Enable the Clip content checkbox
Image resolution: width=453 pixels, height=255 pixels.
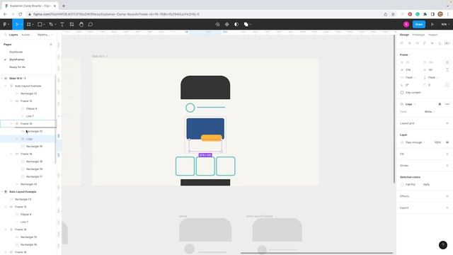coord(402,93)
